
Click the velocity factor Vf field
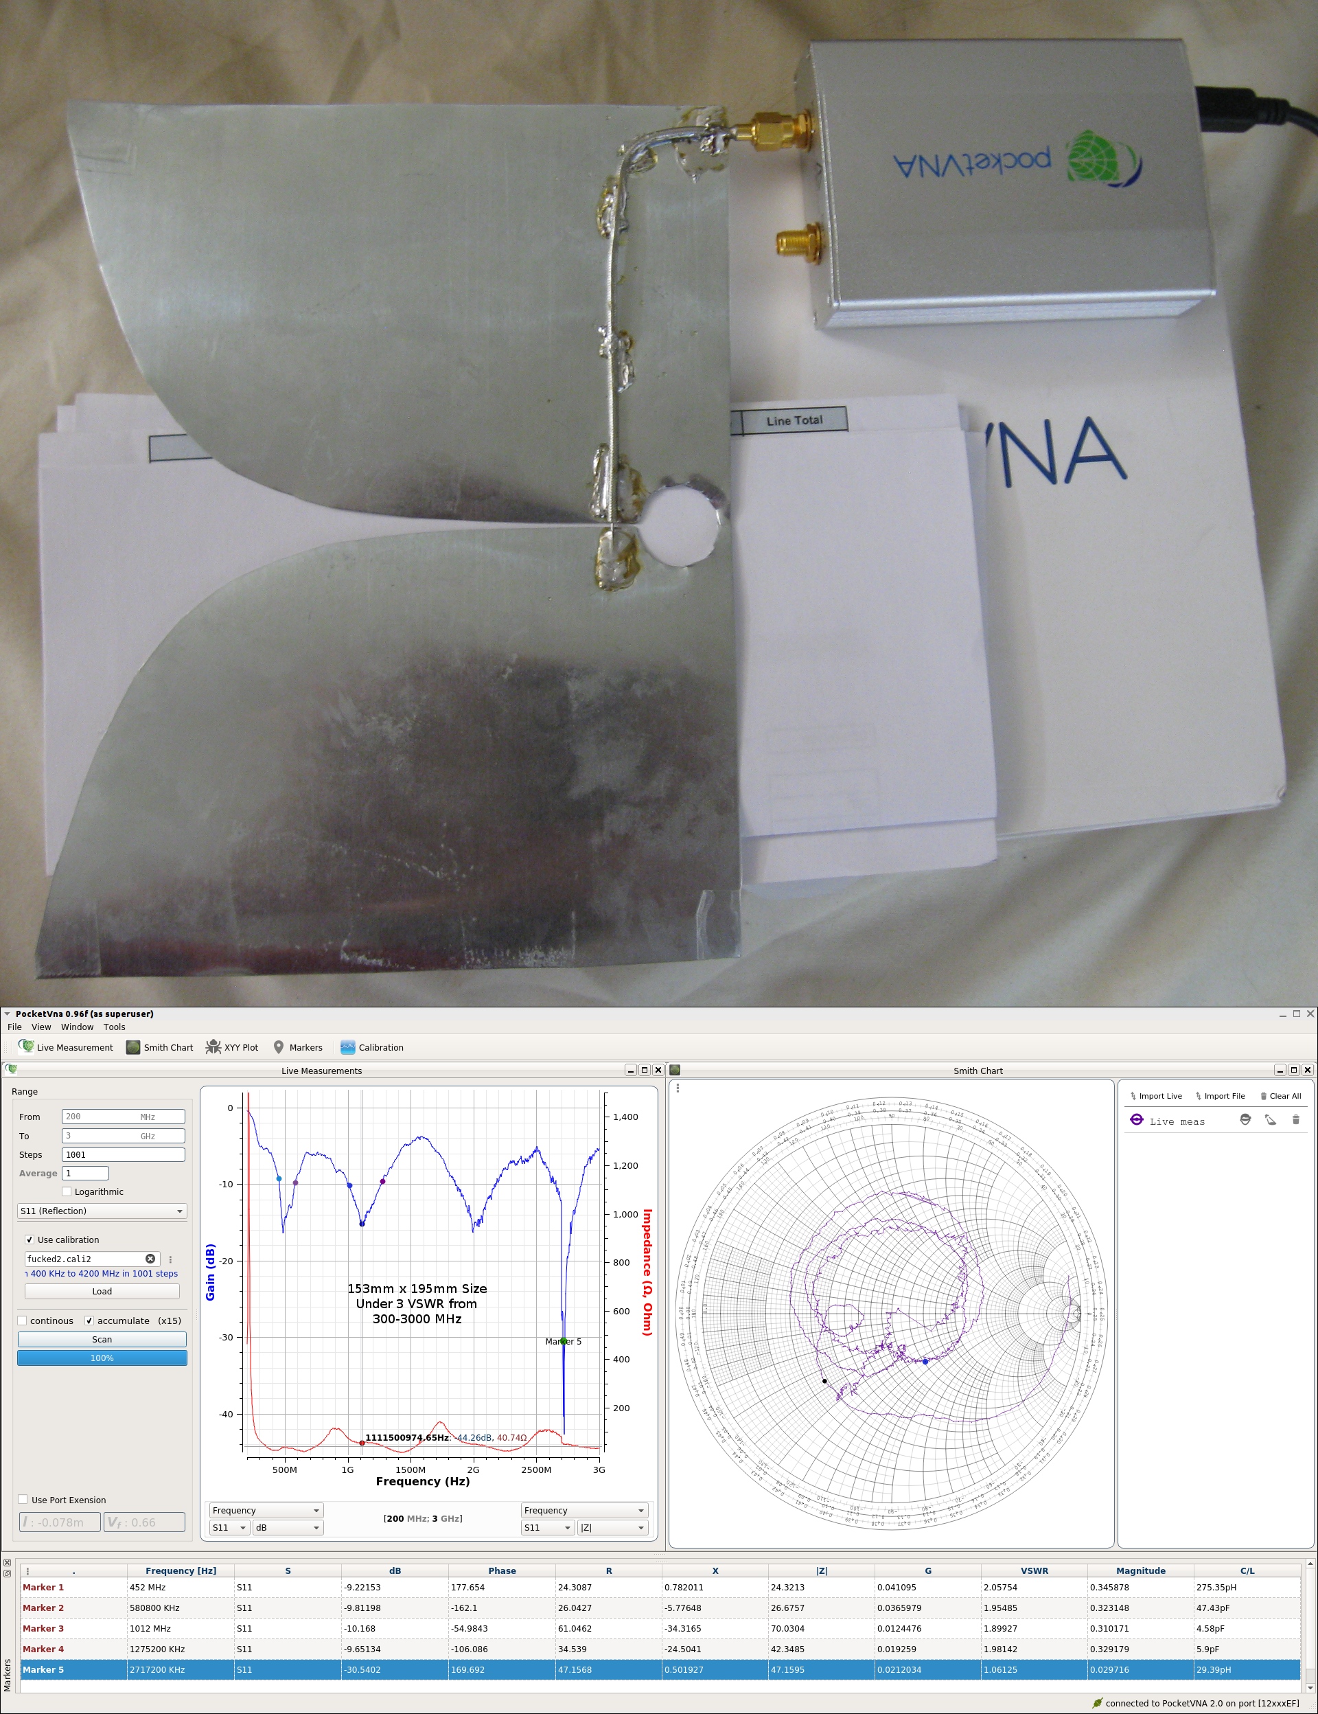144,1522
